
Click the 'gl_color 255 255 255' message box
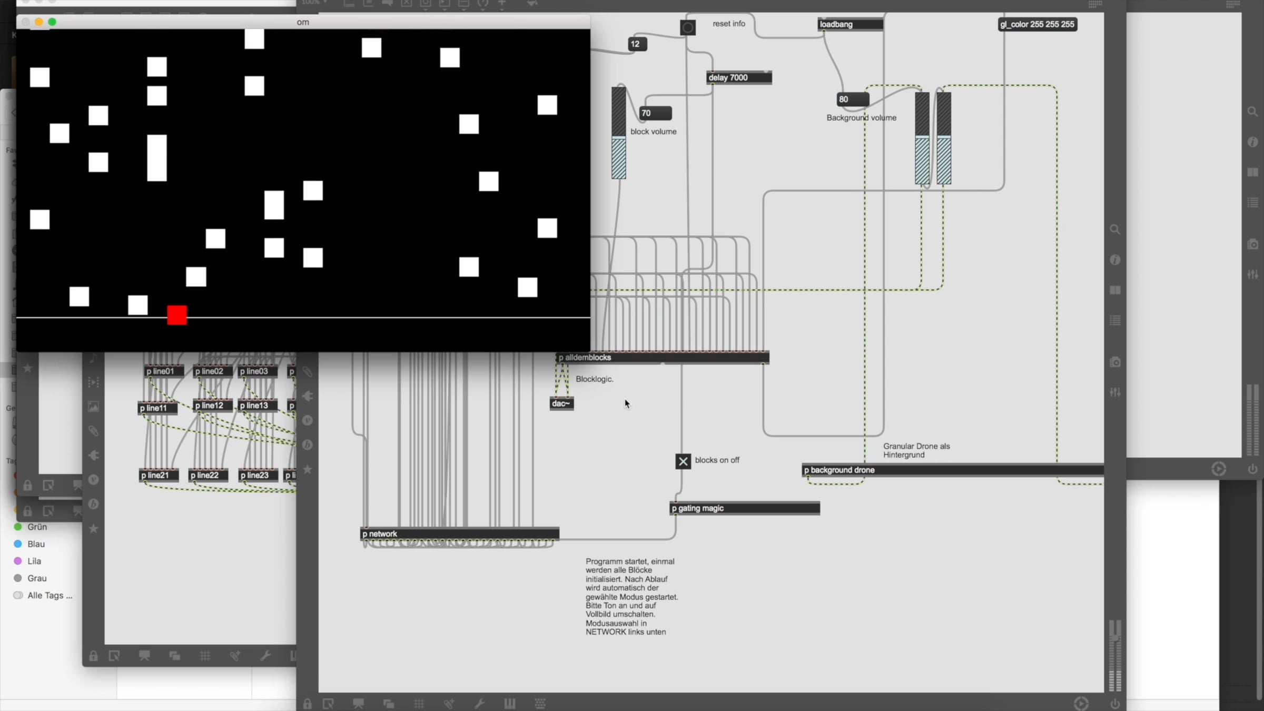pyautogui.click(x=1037, y=24)
